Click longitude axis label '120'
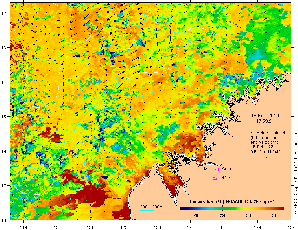 click(x=57, y=227)
